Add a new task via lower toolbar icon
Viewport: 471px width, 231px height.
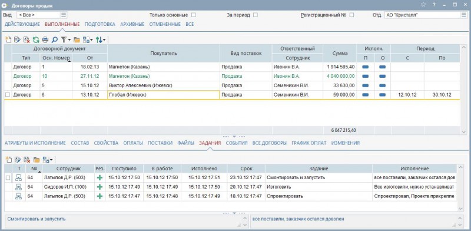8,160
